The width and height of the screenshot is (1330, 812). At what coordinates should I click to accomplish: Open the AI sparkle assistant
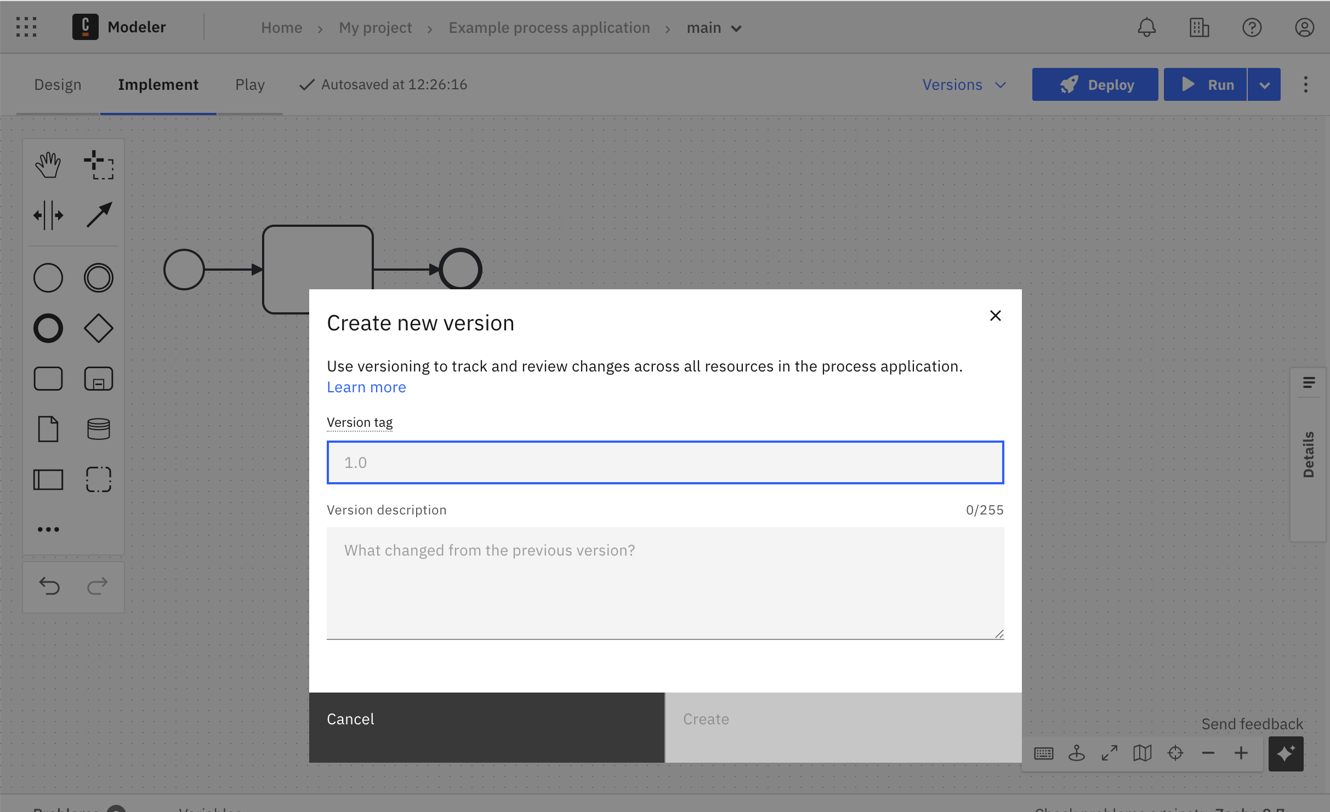pyautogui.click(x=1286, y=753)
